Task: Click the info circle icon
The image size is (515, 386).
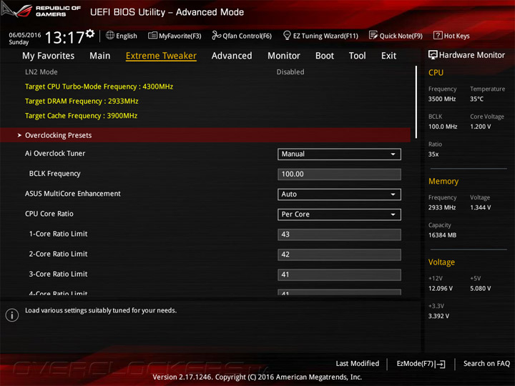Action: [x=12, y=315]
